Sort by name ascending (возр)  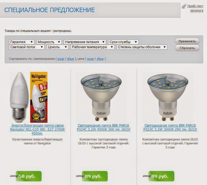coord(61,59)
